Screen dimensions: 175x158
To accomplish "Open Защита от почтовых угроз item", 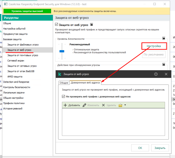I will tap(23, 55).
